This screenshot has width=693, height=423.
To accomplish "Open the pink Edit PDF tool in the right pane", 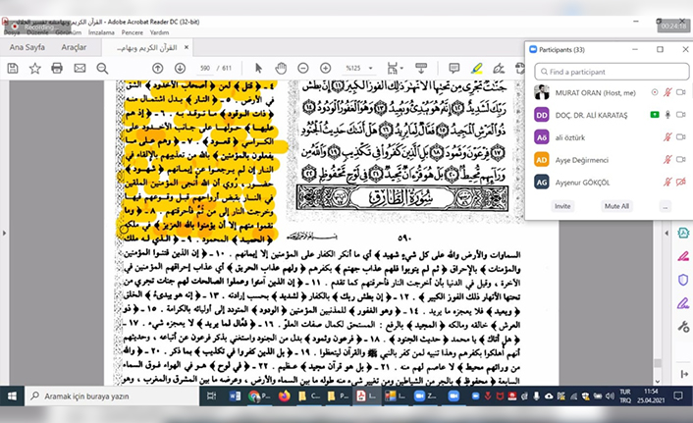I will (x=683, y=256).
